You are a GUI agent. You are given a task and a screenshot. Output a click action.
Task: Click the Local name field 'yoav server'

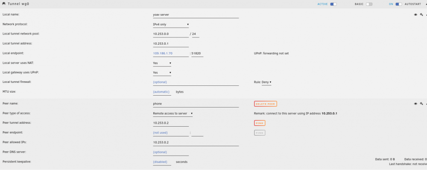tap(196, 15)
